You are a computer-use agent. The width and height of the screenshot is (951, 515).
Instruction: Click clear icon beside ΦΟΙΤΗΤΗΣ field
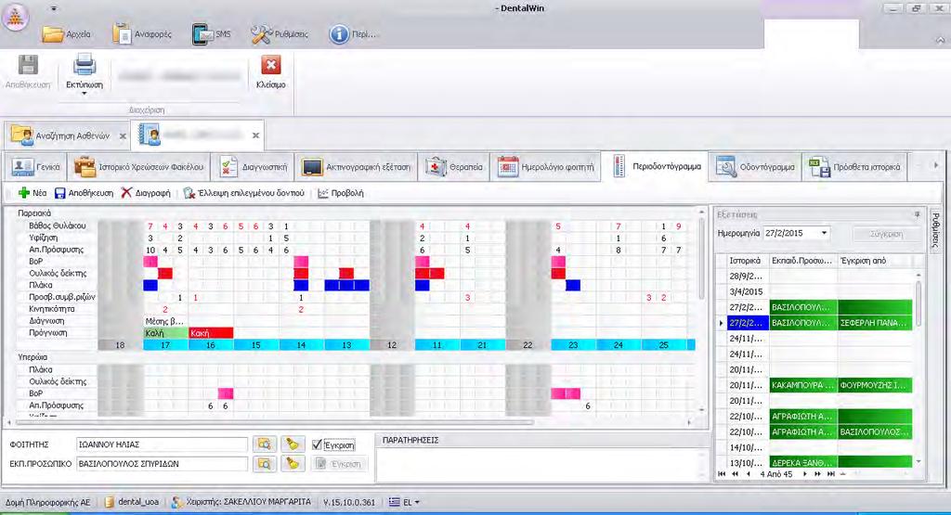pyautogui.click(x=293, y=444)
